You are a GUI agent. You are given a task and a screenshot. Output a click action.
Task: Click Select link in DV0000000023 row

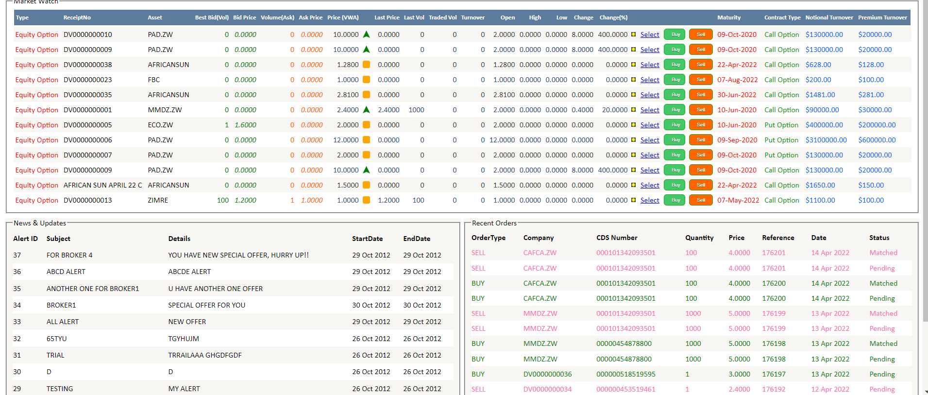coord(649,80)
